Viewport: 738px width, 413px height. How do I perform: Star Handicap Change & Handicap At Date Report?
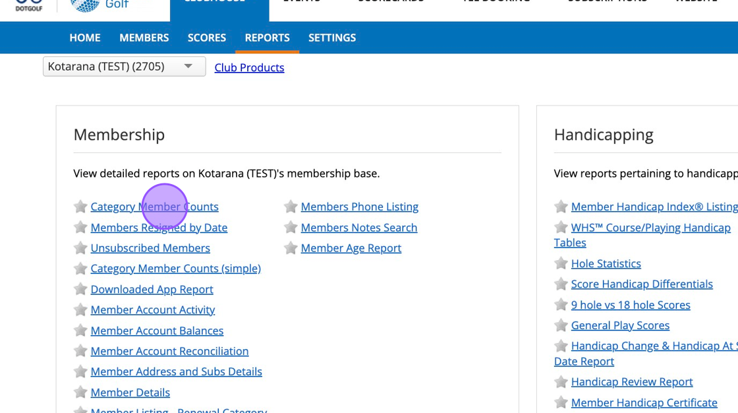point(561,346)
